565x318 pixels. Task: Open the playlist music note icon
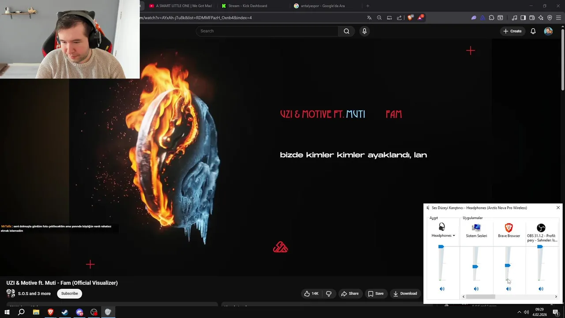coord(514,18)
